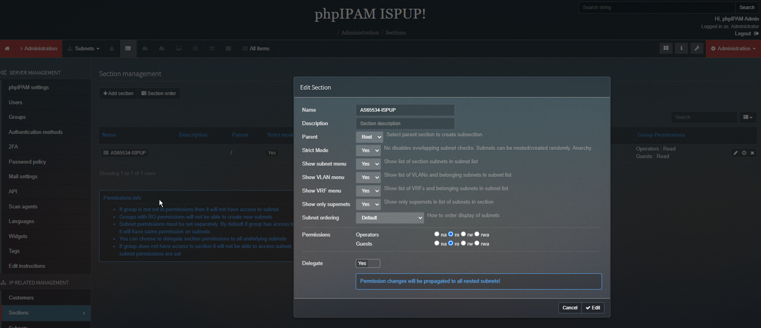Set Guests permission to rw
The width and height of the screenshot is (761, 328).
[x=464, y=243]
